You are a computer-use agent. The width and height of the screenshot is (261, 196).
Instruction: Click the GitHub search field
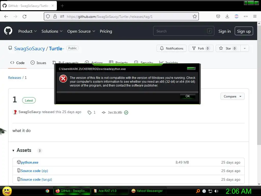[x=184, y=31]
